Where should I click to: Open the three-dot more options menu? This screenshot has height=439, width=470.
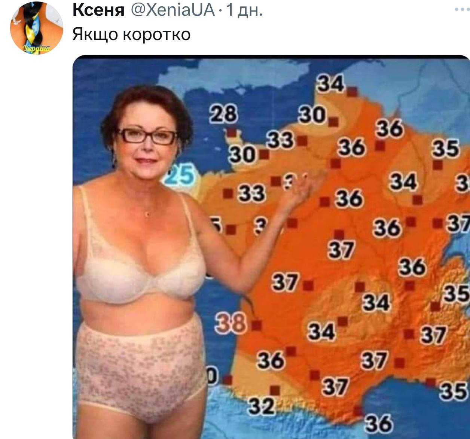(x=462, y=10)
